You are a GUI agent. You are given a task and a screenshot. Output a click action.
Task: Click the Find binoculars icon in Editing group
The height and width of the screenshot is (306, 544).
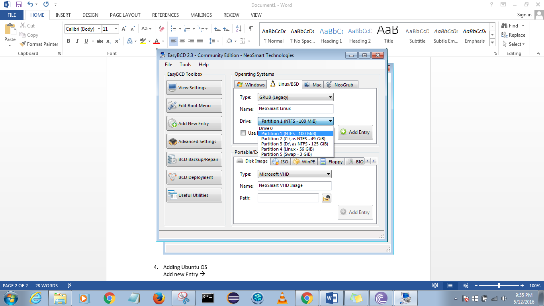(505, 26)
